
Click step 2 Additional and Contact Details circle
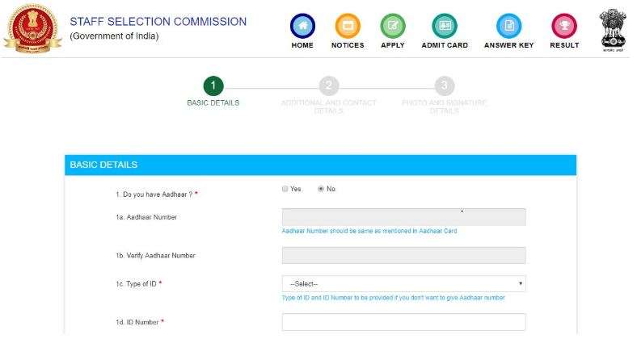(x=329, y=86)
